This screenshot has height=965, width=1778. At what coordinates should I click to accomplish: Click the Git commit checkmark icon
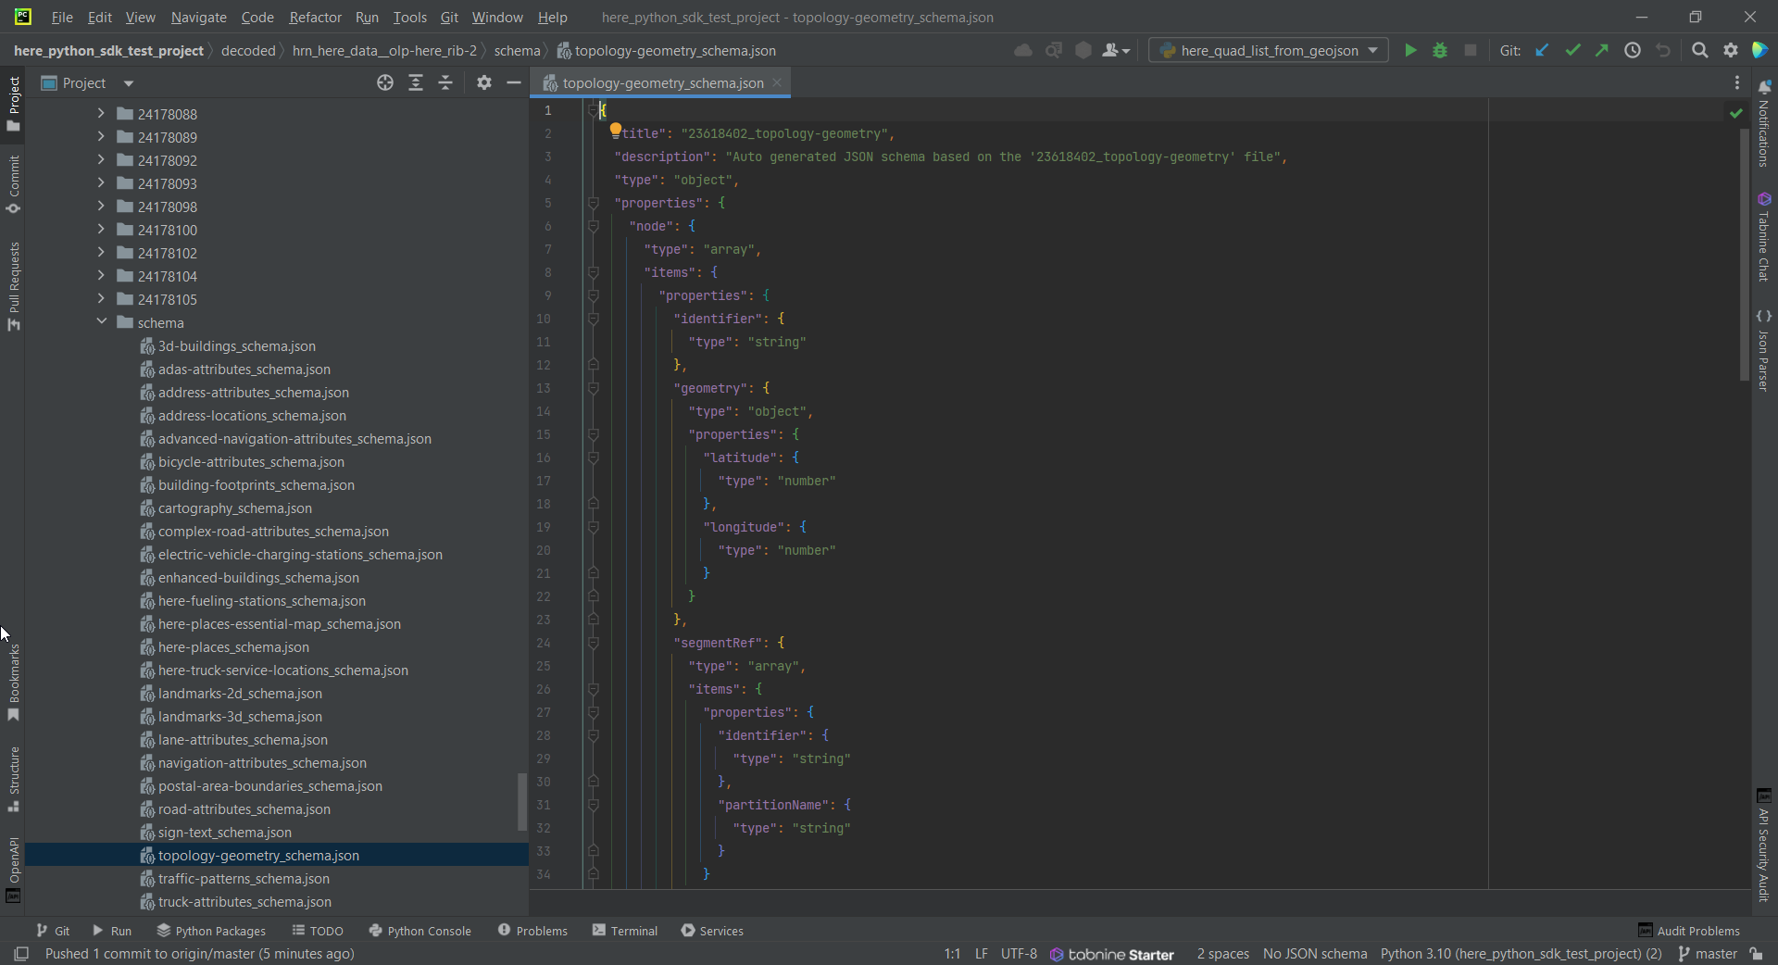(x=1572, y=51)
